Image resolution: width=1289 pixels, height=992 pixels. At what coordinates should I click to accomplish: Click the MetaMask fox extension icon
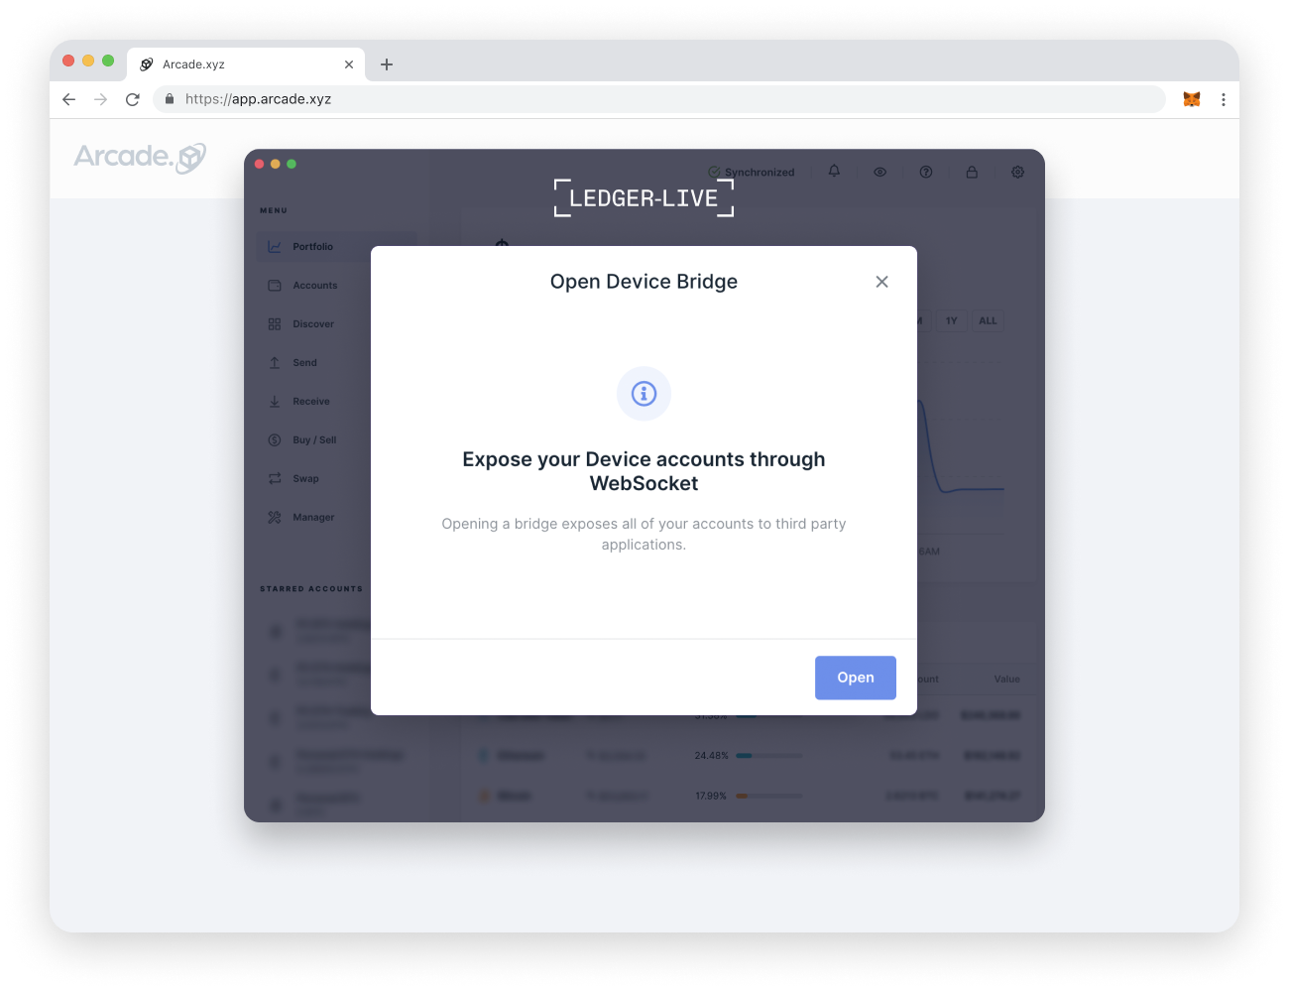(x=1192, y=99)
